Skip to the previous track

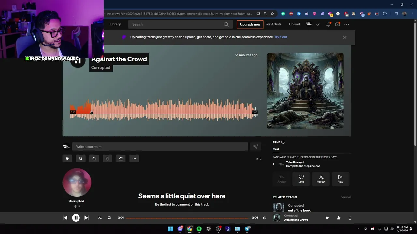65,218
